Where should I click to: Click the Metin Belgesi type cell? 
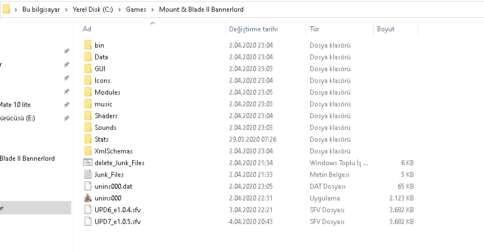[x=329, y=175]
